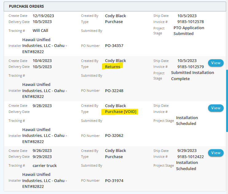Click the Will CAll tracking value
The width and height of the screenshot is (228, 194).
point(40,31)
